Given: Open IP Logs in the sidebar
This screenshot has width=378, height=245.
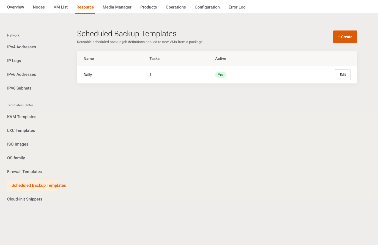Looking at the screenshot, I should point(14,61).
